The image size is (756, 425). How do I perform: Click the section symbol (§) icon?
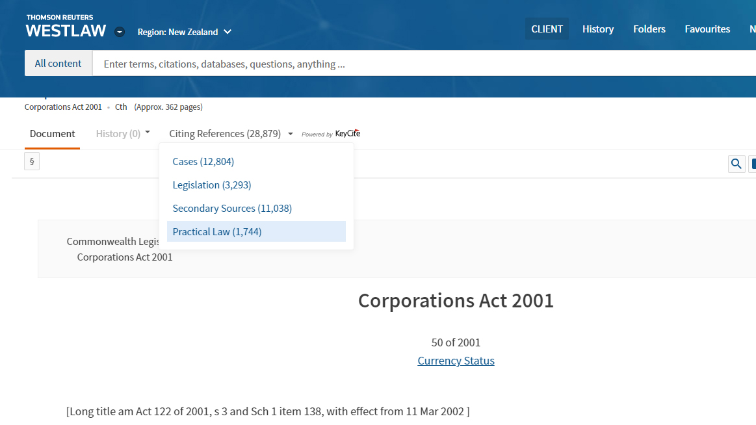coord(32,162)
